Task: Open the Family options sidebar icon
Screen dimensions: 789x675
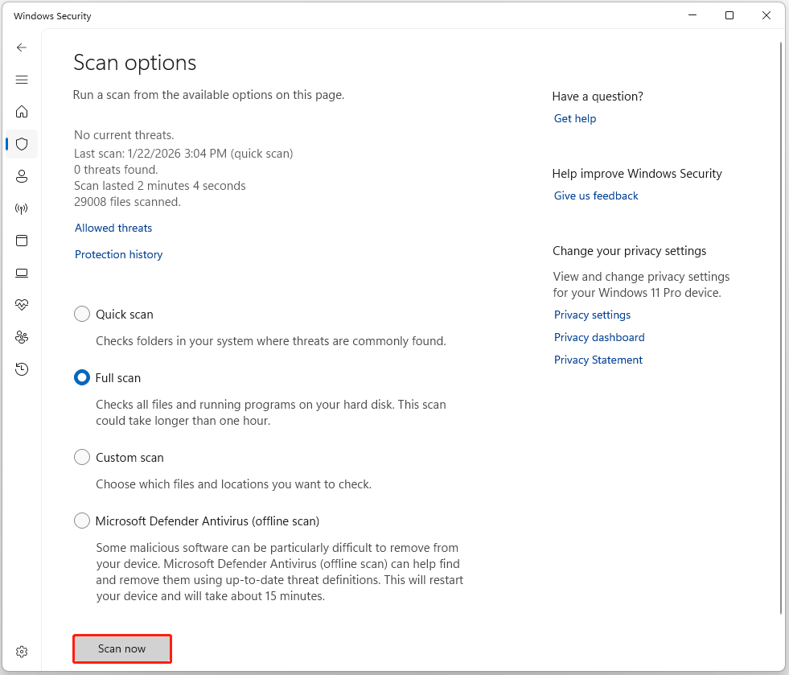Action: [x=22, y=337]
